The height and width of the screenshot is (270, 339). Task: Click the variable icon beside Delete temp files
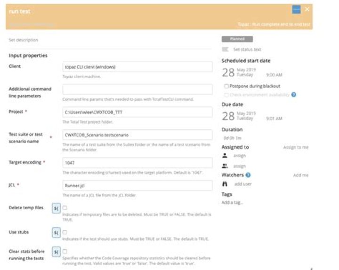click(56, 208)
